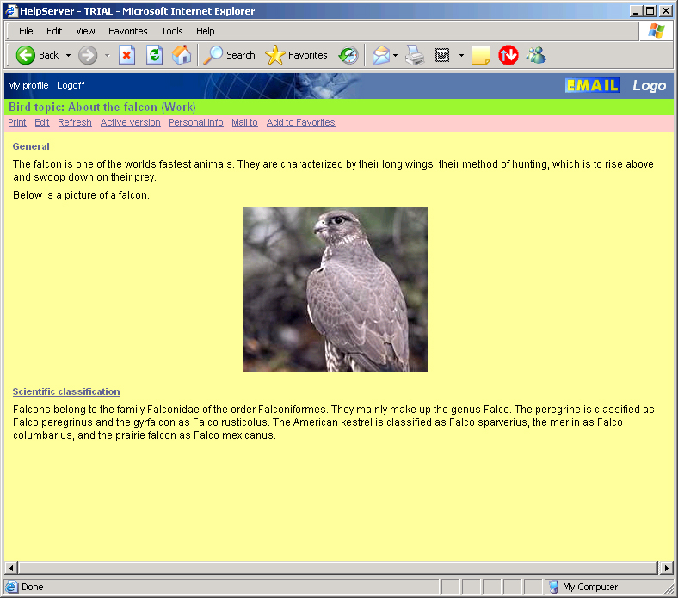This screenshot has width=678, height=598.
Task: Click 'Below is a picture of a falcon.' text
Action: point(81,195)
